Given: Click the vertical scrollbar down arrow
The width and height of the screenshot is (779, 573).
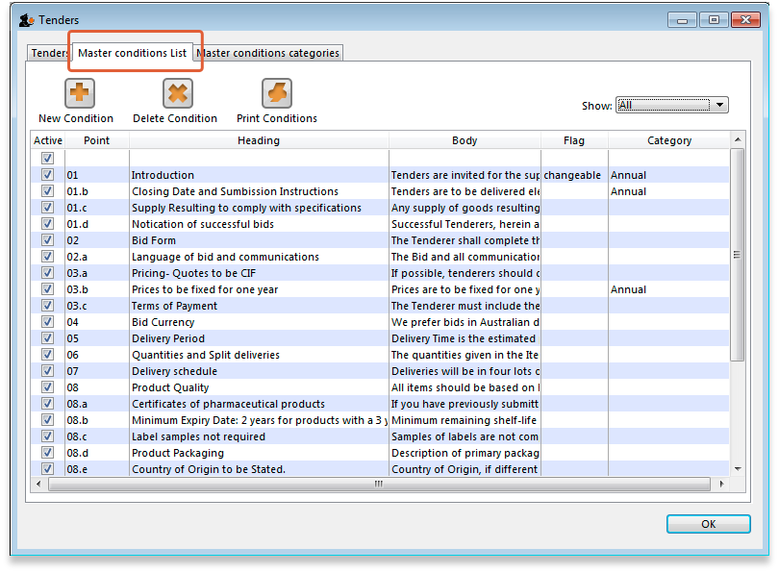Looking at the screenshot, I should coord(738,468).
